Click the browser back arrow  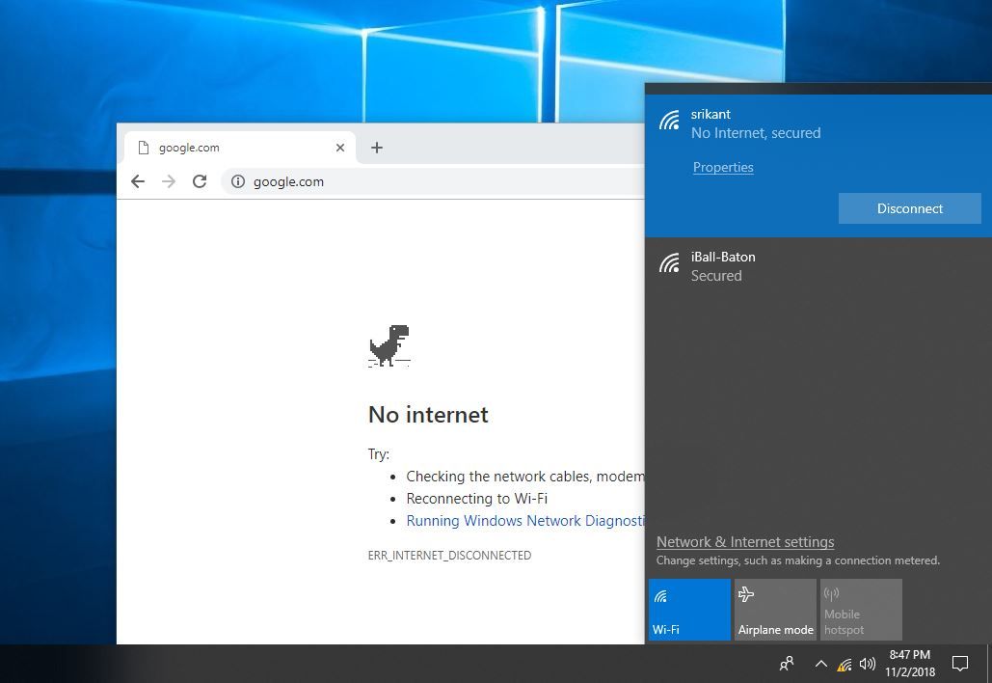click(138, 181)
